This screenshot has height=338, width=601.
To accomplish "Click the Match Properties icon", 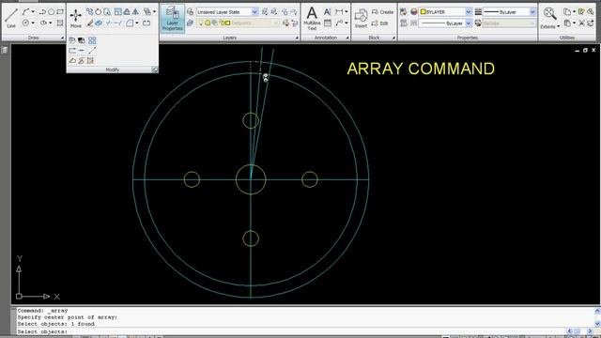I will 404,12.
